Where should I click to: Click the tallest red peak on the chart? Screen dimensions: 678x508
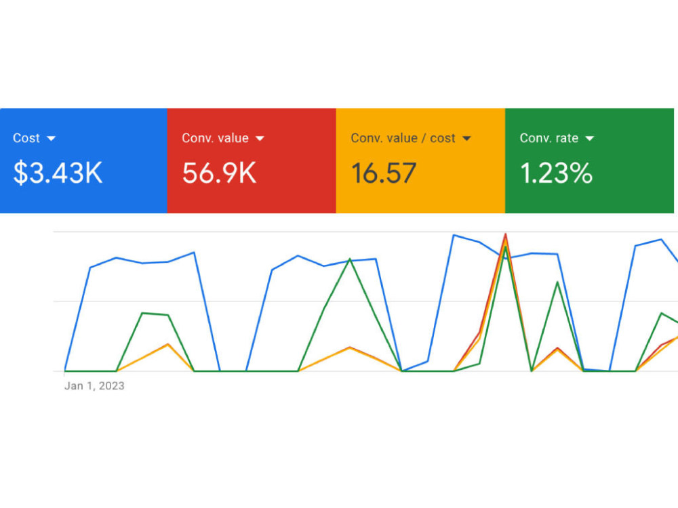(505, 235)
